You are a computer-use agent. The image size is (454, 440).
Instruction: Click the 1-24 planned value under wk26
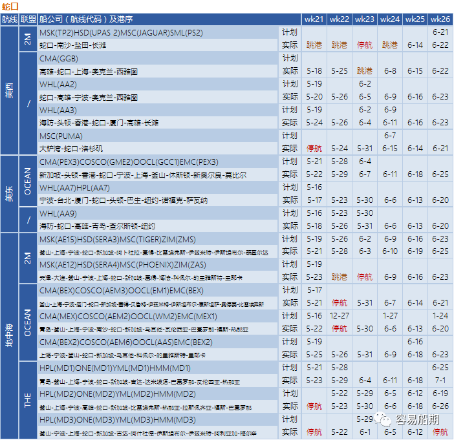(x=440, y=316)
